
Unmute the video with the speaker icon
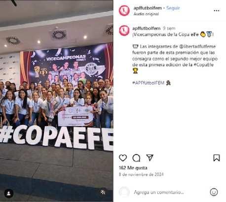(x=103, y=192)
